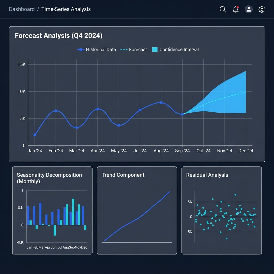
Task: Click the "-5K" label in Residual Analysis
Action: point(189,232)
